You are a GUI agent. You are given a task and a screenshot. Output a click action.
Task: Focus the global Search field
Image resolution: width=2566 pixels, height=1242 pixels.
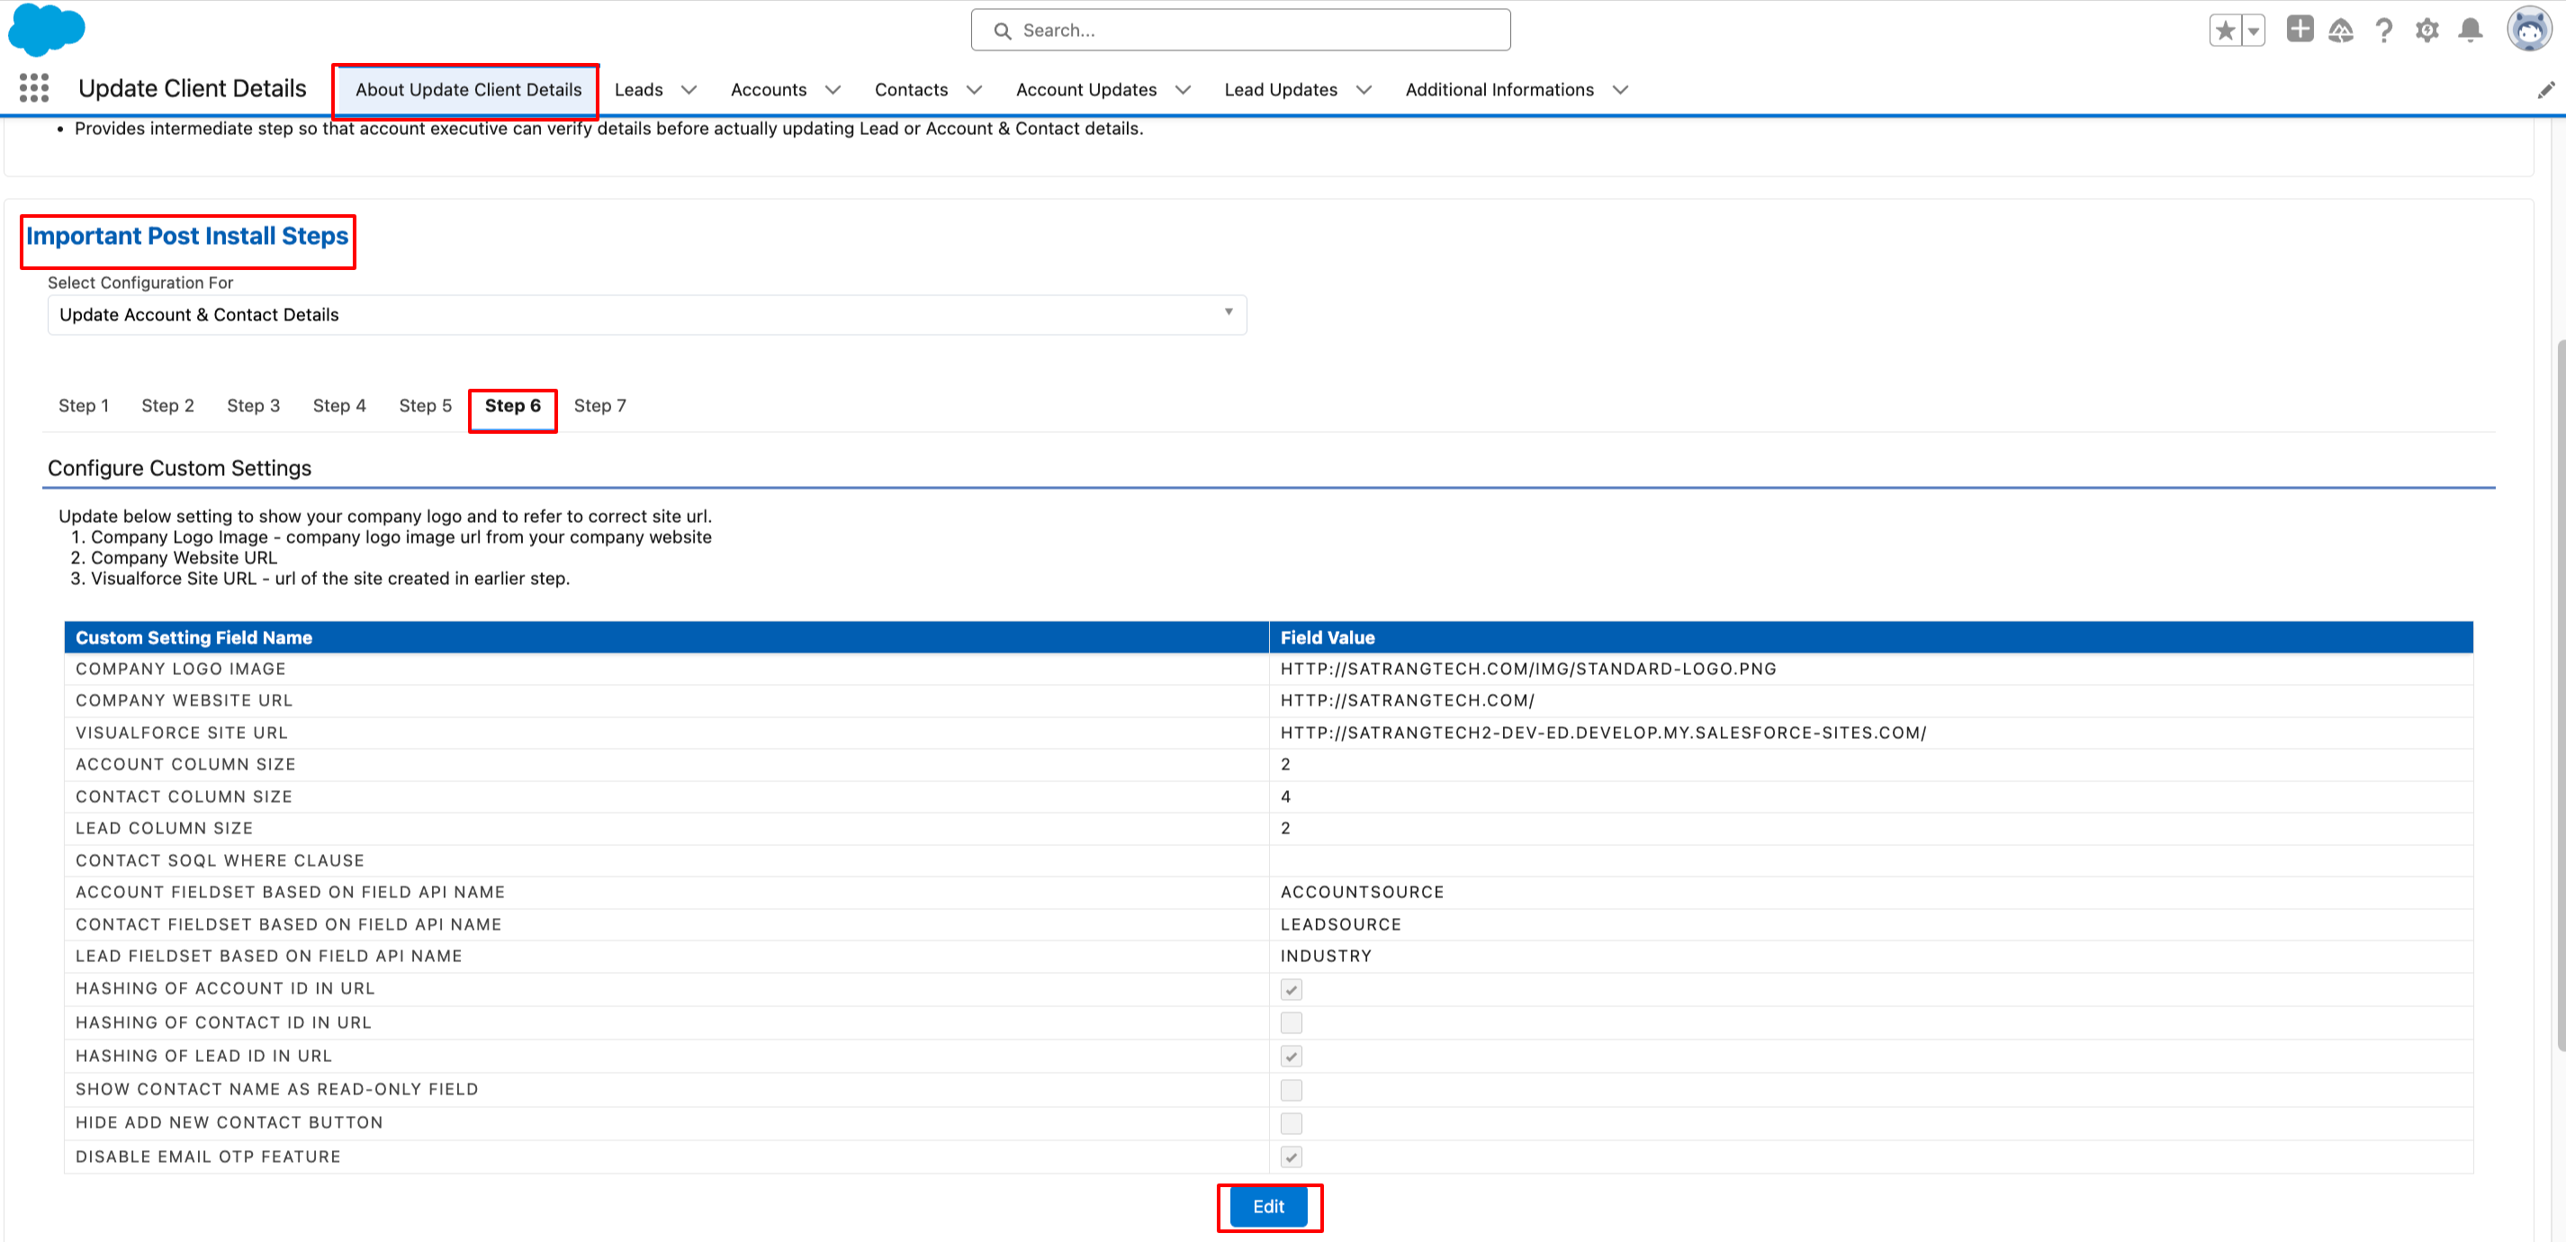pyautogui.click(x=1240, y=31)
